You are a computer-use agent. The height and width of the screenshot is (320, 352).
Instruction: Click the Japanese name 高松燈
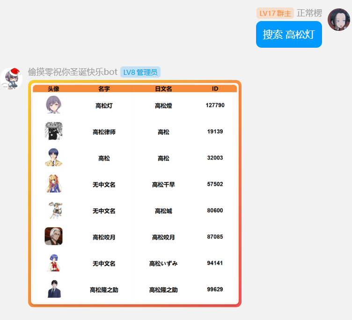click(x=163, y=106)
